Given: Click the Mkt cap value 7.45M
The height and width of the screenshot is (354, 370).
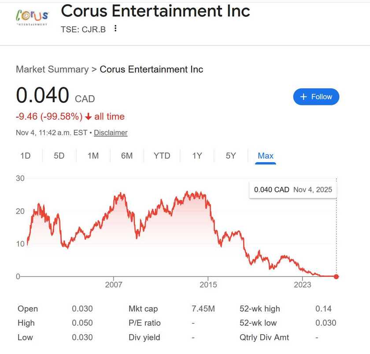Looking at the screenshot, I should [203, 309].
